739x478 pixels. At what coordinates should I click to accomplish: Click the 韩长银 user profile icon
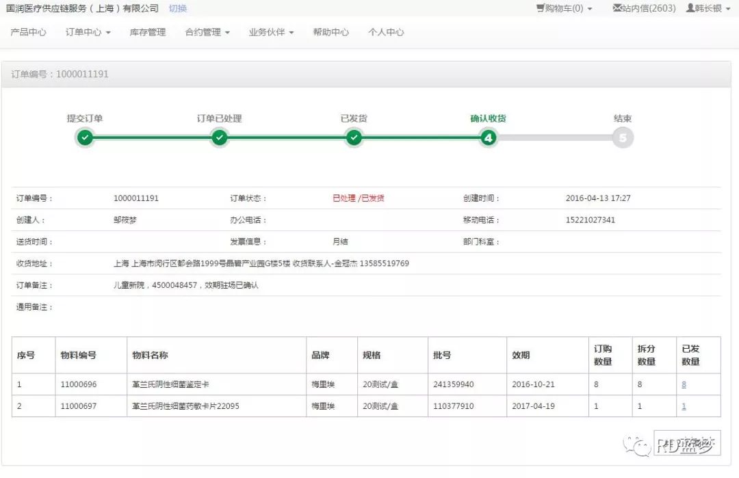pos(690,8)
